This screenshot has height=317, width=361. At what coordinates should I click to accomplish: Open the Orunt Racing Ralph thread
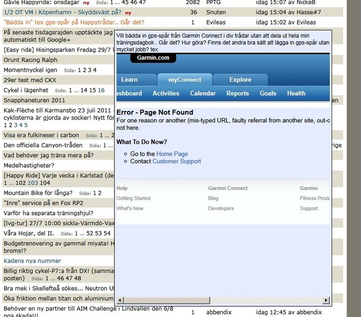coord(30,60)
